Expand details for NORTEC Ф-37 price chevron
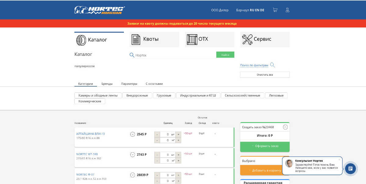The height and width of the screenshot is (184, 366). 132,175
